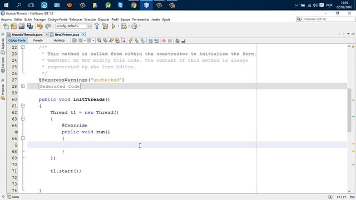Close the NewJFrame.java tab

coord(83,34)
